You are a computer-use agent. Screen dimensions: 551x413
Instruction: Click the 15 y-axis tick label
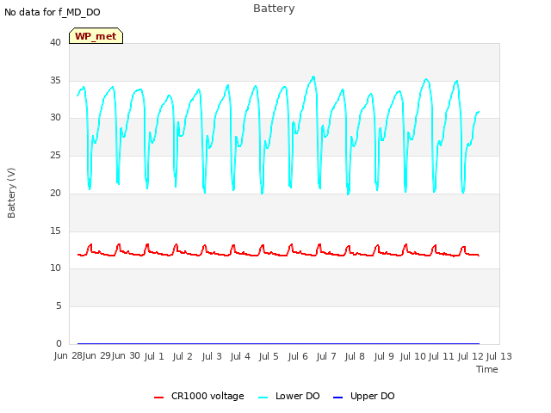coord(55,231)
